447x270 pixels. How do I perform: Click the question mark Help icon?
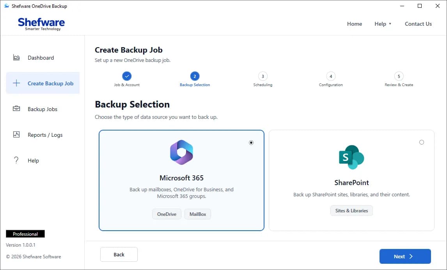[x=16, y=161]
